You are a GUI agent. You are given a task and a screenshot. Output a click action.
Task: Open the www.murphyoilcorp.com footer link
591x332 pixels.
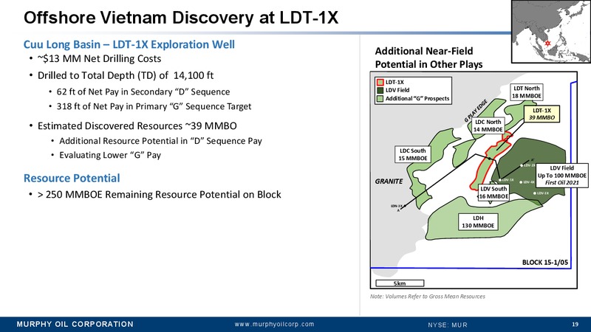pyautogui.click(x=274, y=324)
